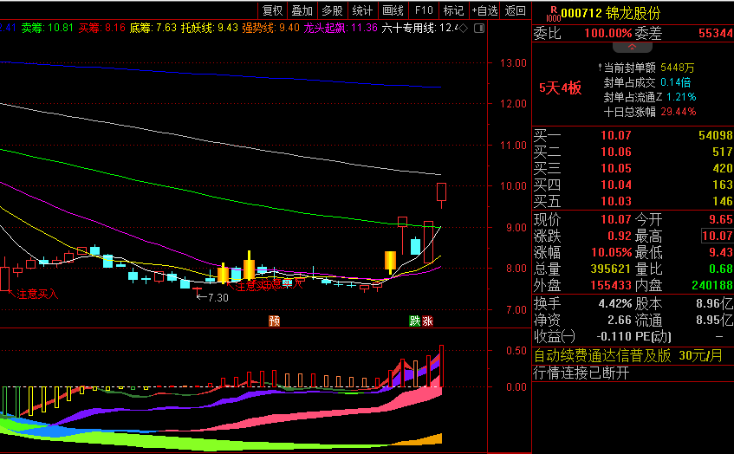Screen dimensions: 734x454
Task: Activate the 画线 drawing tool
Action: (393, 10)
